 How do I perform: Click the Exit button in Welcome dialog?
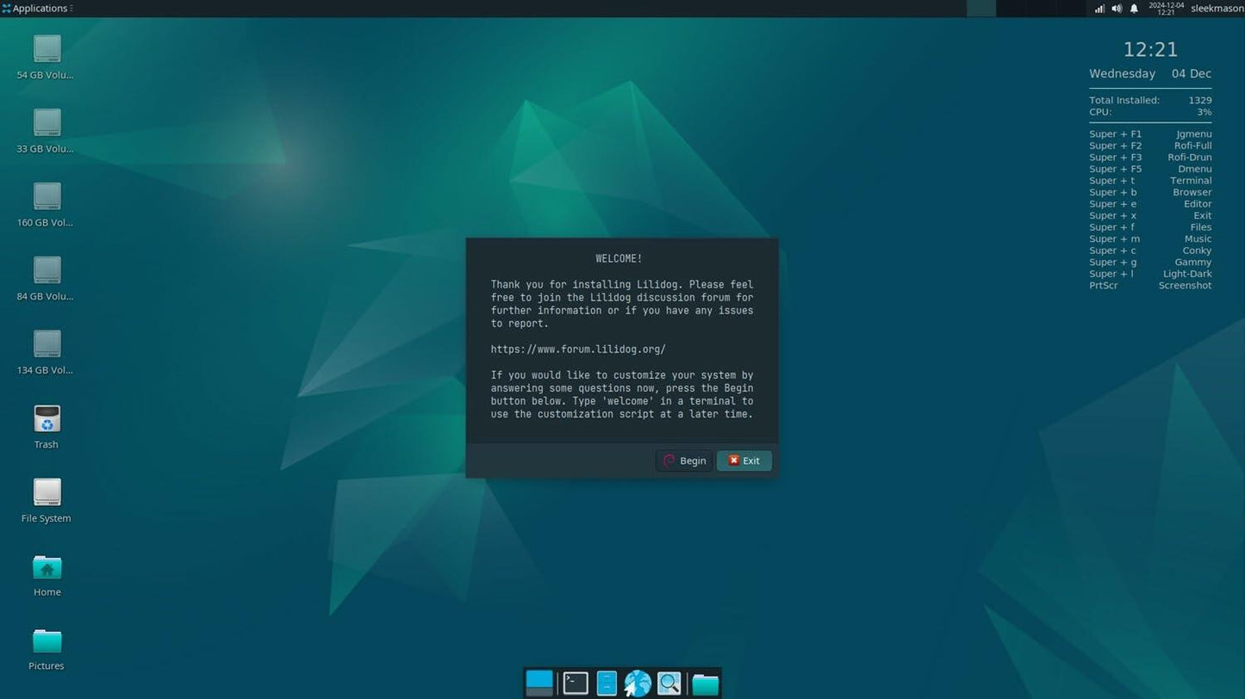coord(744,461)
